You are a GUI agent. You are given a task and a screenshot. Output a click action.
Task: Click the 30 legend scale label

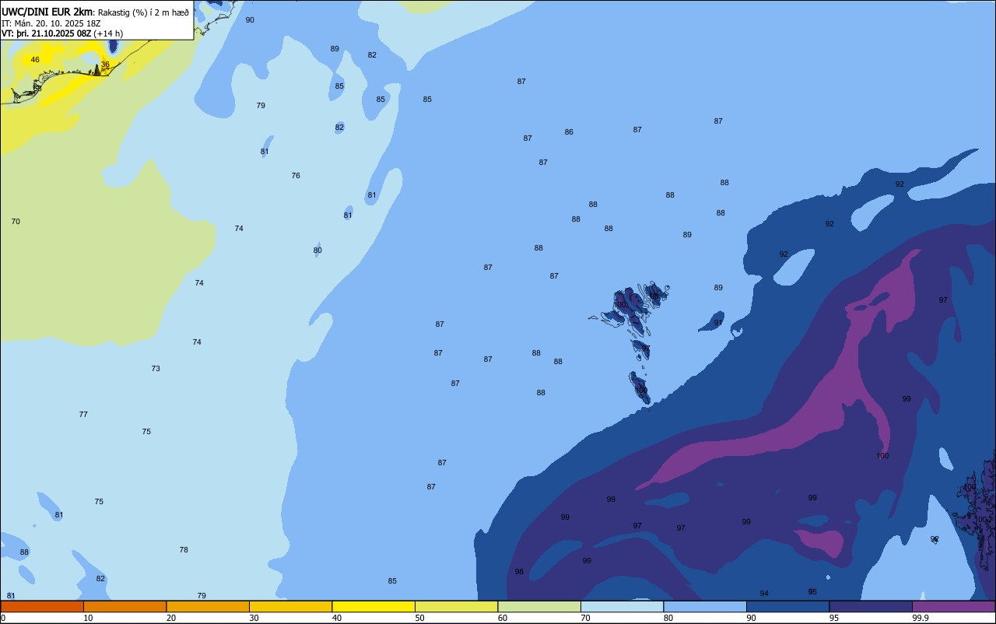254,618
